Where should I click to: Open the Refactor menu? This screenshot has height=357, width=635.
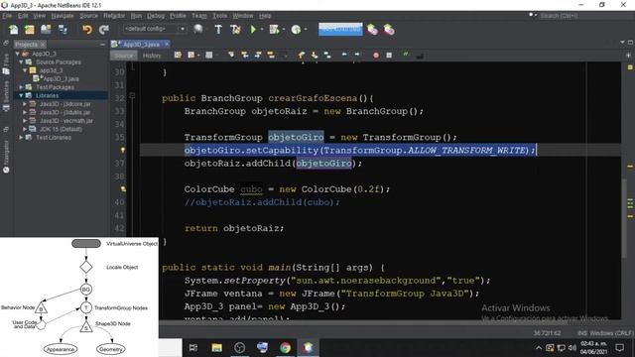(114, 16)
